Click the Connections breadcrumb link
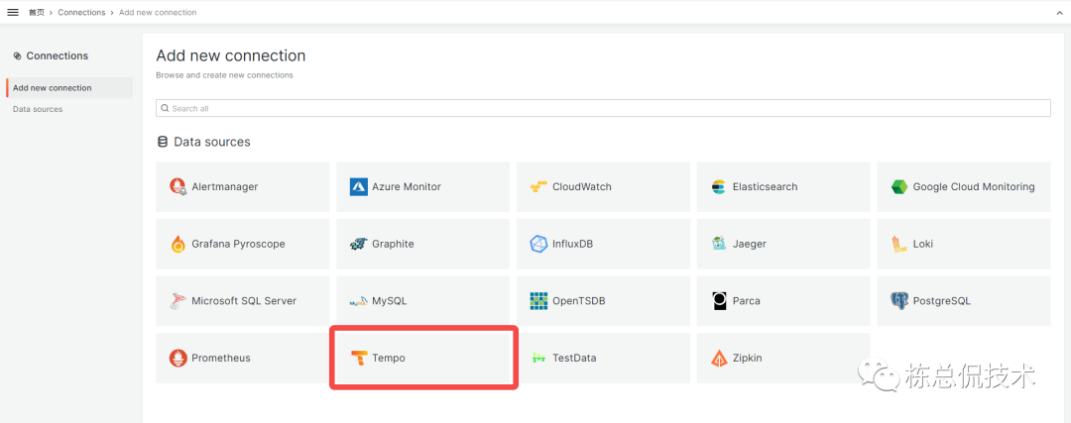Screen dimensions: 1071x423 pos(81,13)
